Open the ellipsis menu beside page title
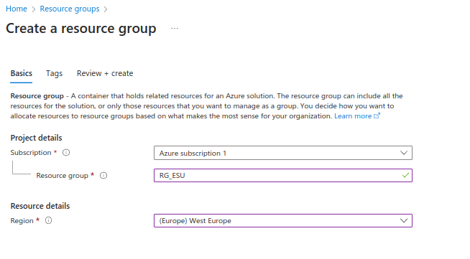 coord(175,29)
